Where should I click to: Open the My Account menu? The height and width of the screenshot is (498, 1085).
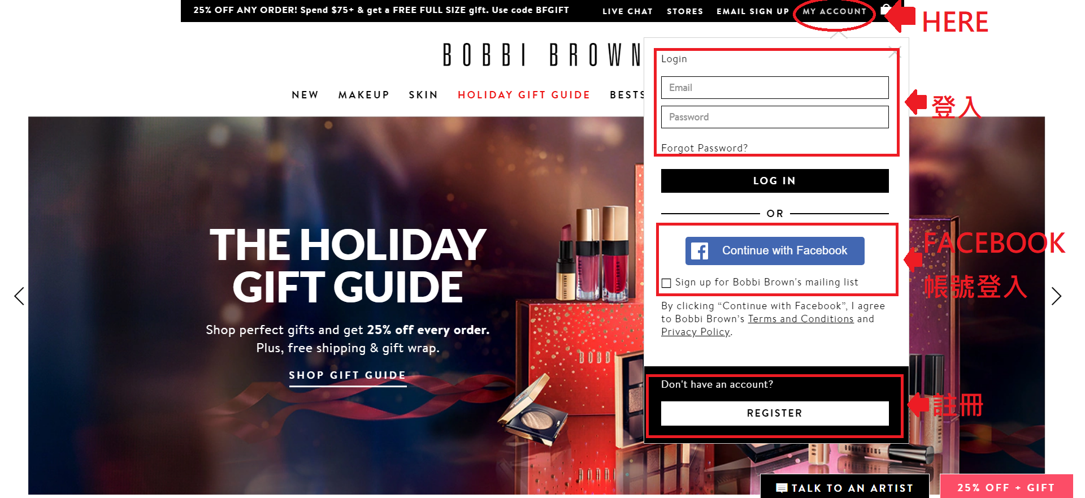point(834,11)
